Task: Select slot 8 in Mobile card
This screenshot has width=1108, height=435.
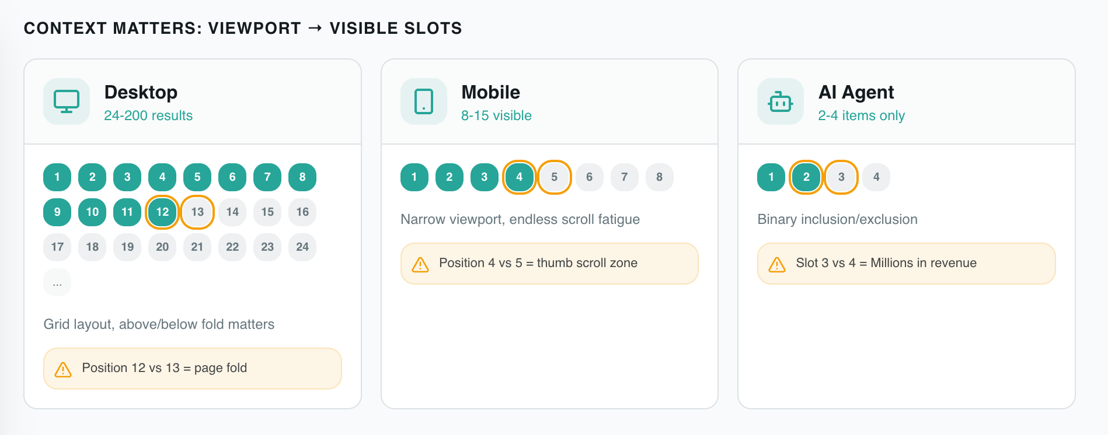Action: [x=659, y=177]
